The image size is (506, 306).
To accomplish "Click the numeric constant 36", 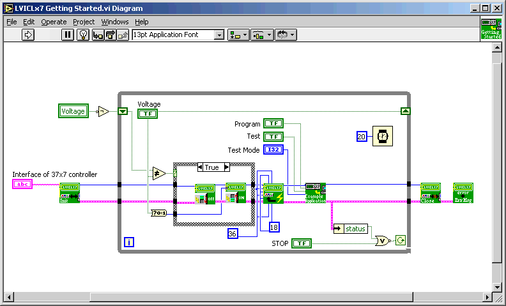I will [233, 234].
